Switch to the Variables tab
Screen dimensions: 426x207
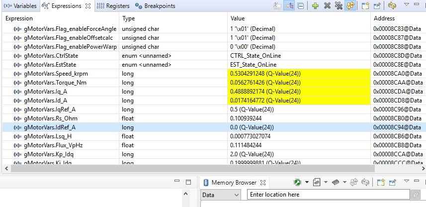tap(20, 5)
